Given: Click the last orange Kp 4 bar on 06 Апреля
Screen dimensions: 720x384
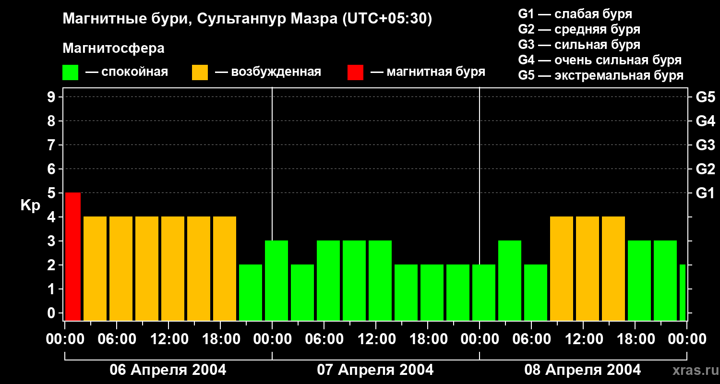Looking at the screenshot, I should 225,268.
